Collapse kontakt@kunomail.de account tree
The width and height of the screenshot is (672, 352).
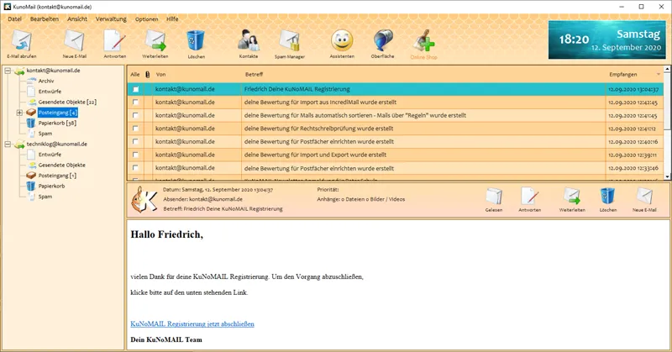(x=8, y=71)
